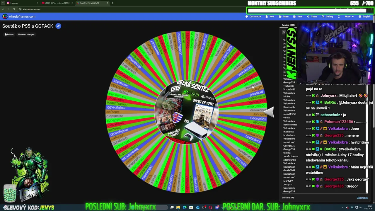375x211 pixels.
Task: Spin the wheel by clicking its center image
Action: tap(186, 112)
